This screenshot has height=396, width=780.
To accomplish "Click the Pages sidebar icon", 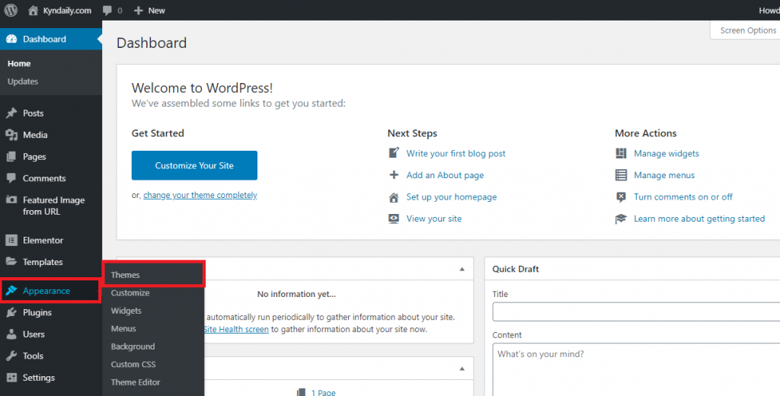I will (x=11, y=157).
